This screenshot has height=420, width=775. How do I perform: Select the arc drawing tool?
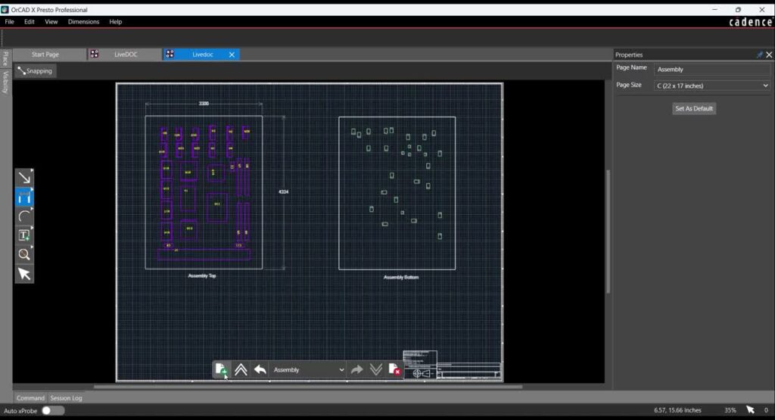pos(24,216)
